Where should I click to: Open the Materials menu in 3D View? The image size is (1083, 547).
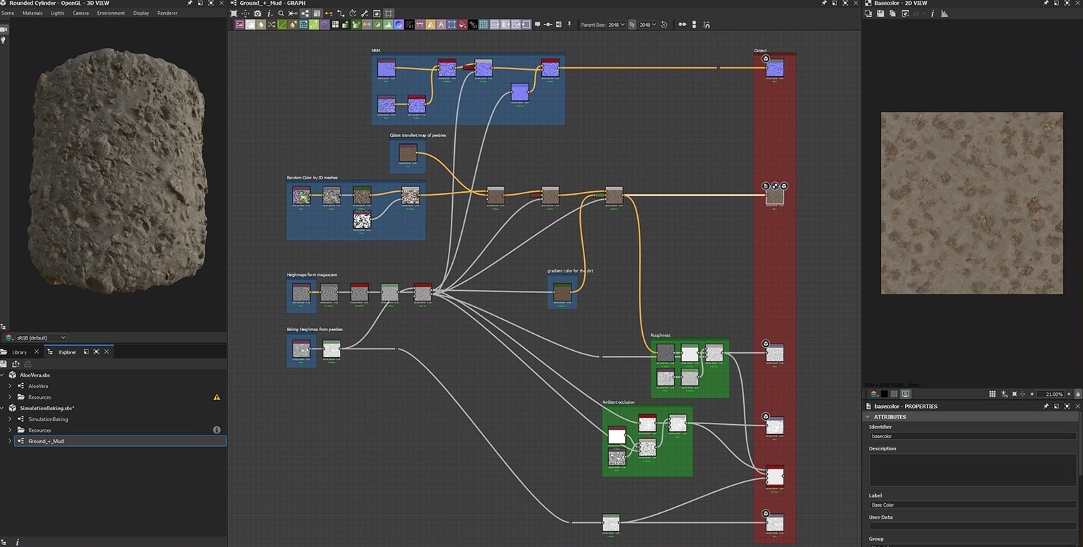click(32, 13)
